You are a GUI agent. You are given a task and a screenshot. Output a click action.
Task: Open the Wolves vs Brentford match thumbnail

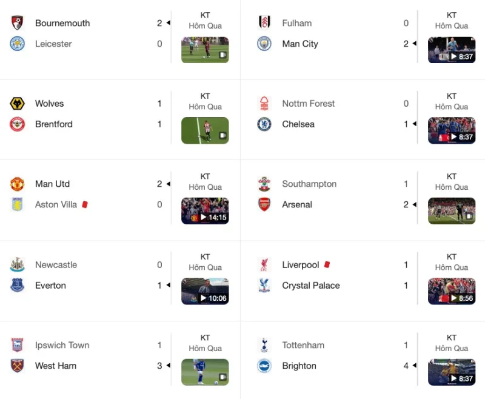click(x=205, y=130)
